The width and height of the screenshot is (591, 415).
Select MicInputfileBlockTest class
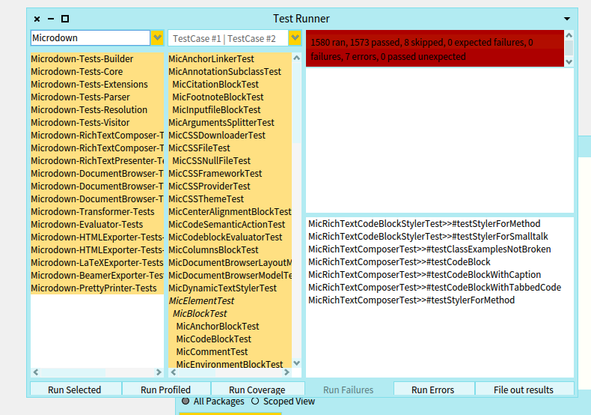(230, 110)
